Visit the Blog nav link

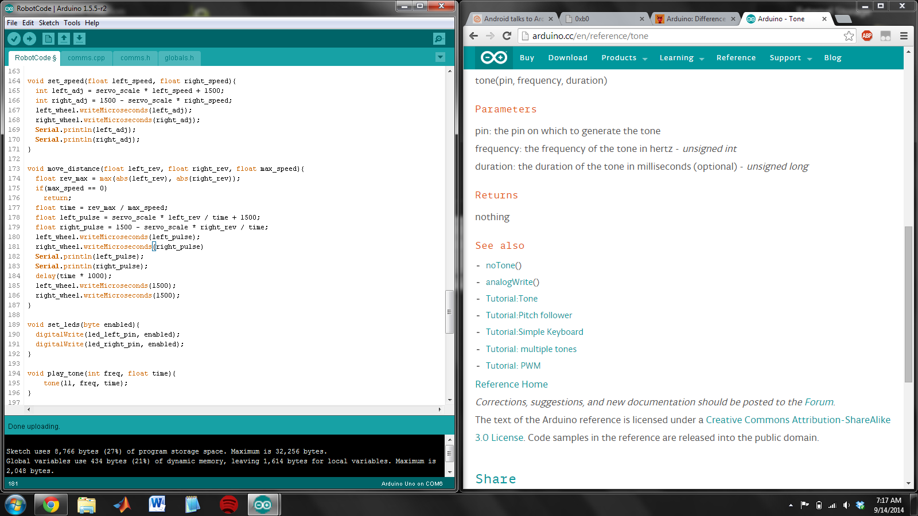tap(833, 58)
